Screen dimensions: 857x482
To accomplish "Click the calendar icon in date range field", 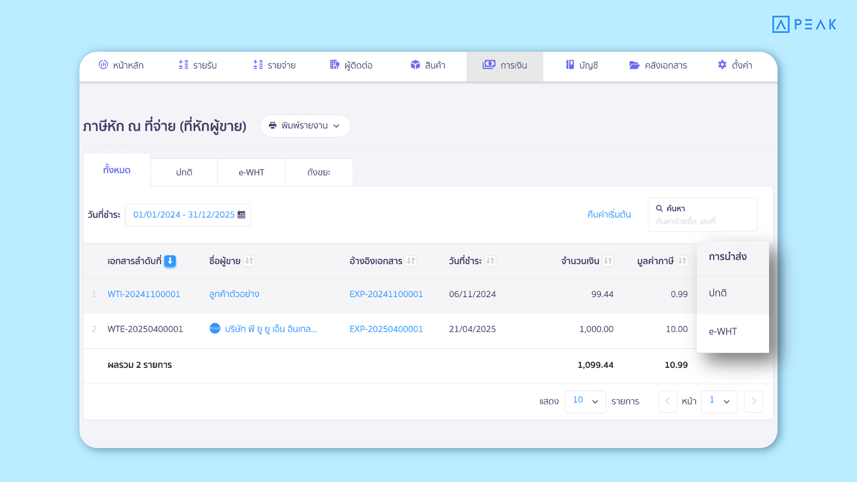I will pos(241,215).
